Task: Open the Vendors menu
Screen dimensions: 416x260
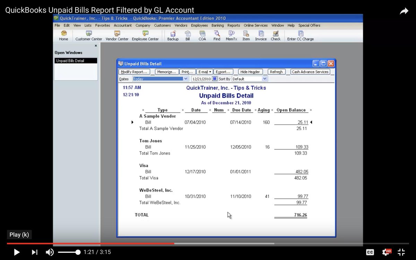Action: coord(181,25)
